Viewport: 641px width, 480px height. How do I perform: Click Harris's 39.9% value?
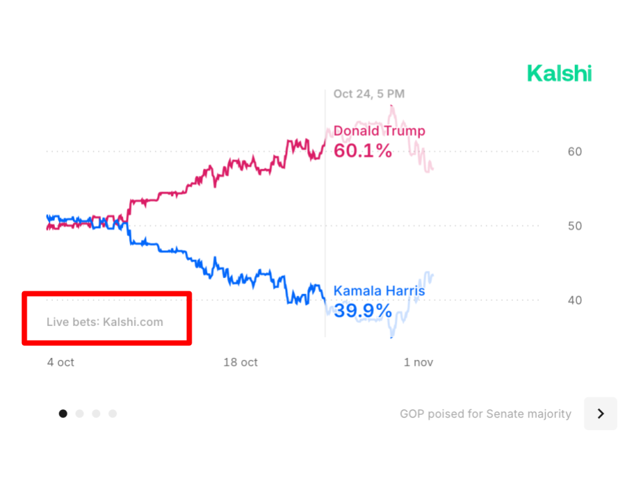click(363, 311)
